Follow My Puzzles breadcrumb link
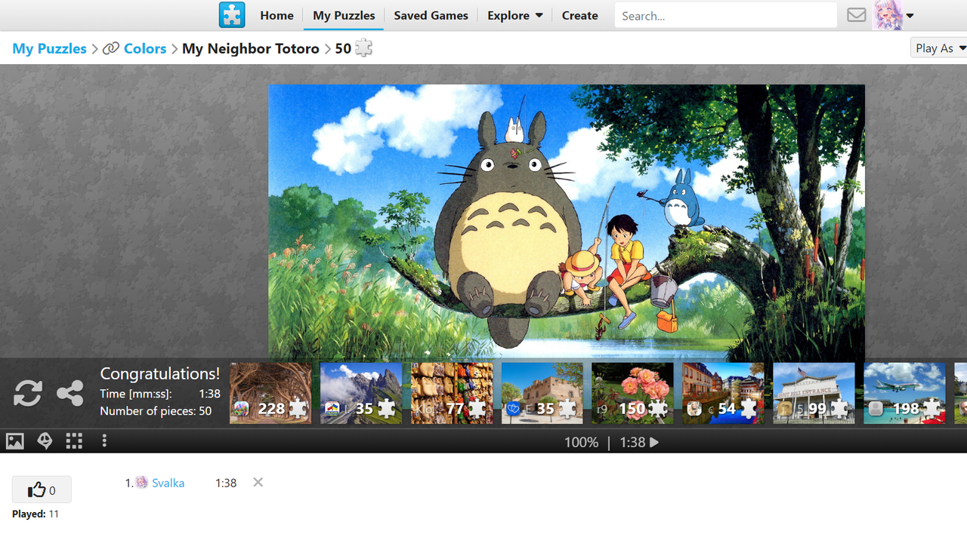This screenshot has width=967, height=534. (x=49, y=48)
